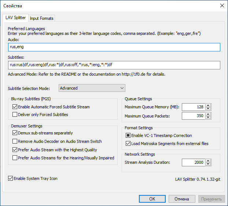Toggle Enable VC-1 Timestamp Correction checkbox

point(128,135)
